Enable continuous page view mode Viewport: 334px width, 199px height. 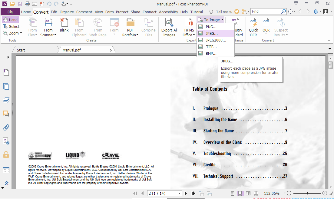pos(240,193)
